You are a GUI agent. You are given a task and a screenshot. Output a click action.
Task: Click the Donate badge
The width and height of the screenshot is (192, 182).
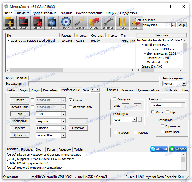[178, 149]
